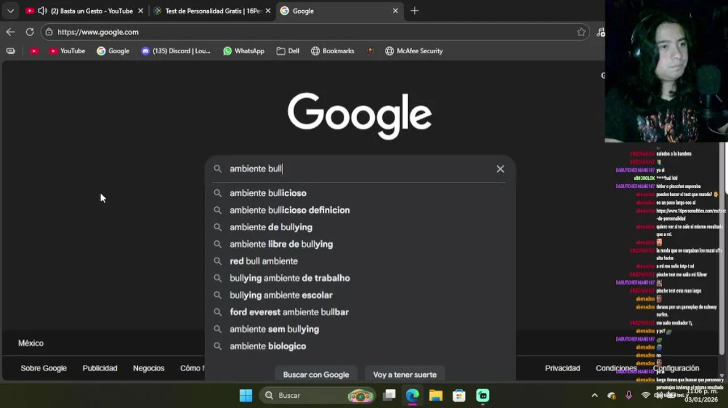Click the search magnifier icon in search box
This screenshot has width=728, height=408.
[x=217, y=169]
